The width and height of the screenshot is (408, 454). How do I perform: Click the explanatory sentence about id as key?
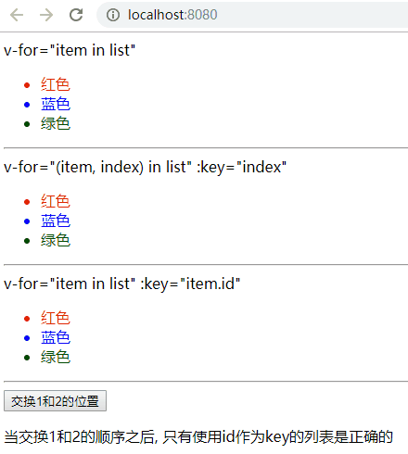tap(198, 437)
